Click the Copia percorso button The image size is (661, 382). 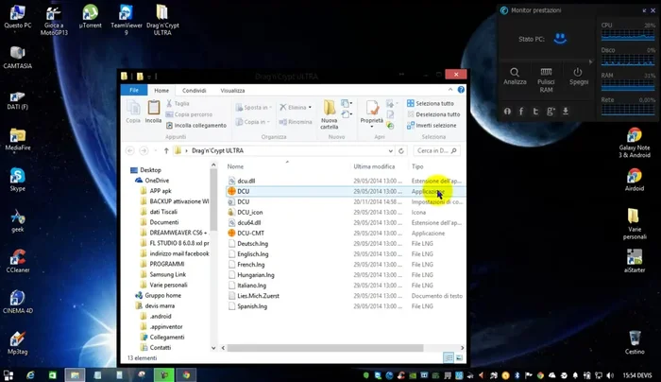[189, 114]
